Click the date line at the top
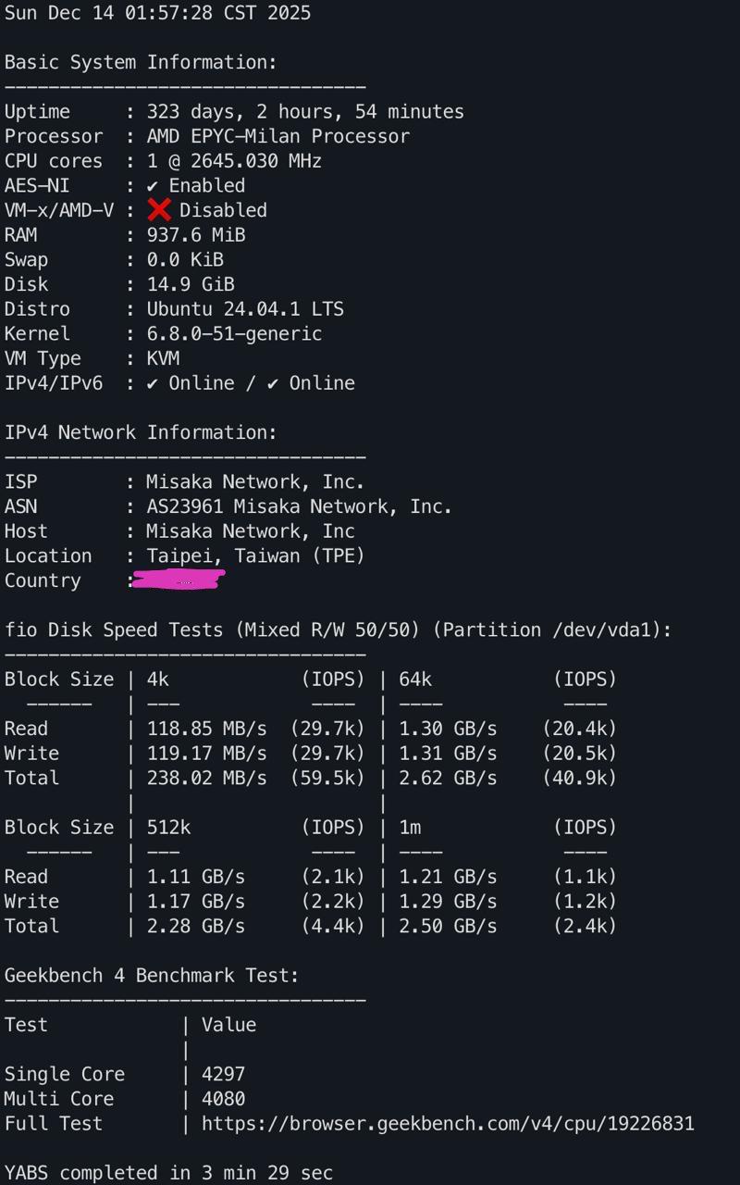Image resolution: width=740 pixels, height=1185 pixels. pos(157,13)
